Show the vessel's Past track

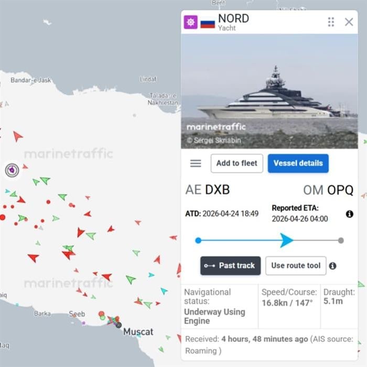(x=231, y=266)
